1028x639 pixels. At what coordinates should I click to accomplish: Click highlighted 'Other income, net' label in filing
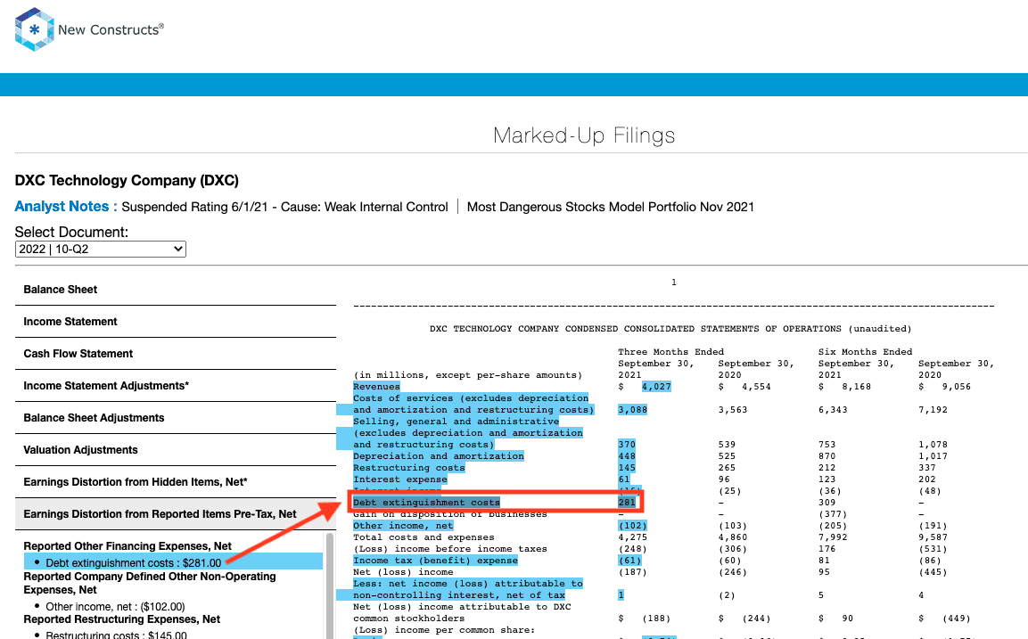click(403, 526)
